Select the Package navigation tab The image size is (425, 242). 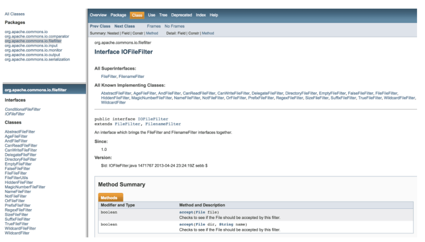coord(118,15)
